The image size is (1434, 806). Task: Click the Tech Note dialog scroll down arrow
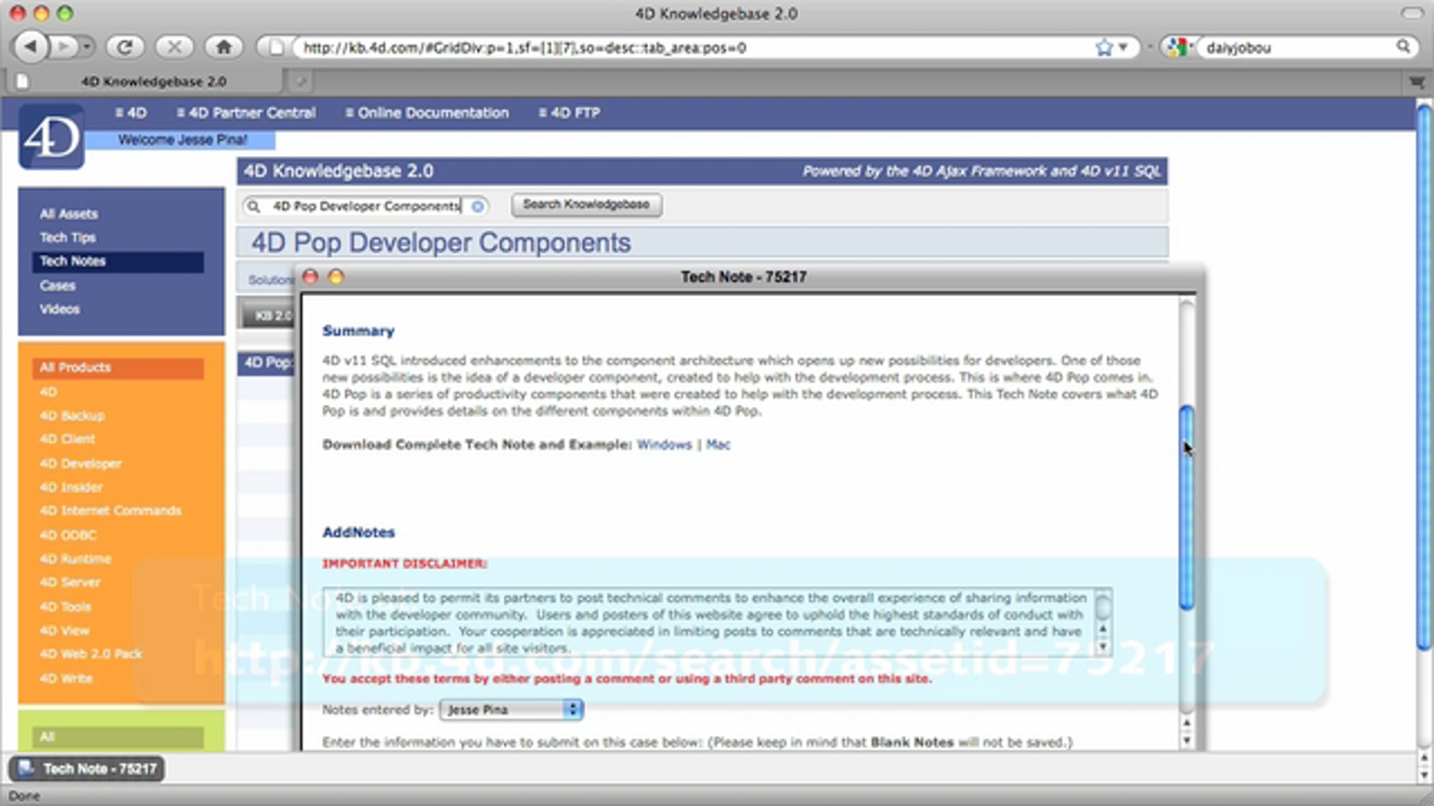coord(1187,740)
